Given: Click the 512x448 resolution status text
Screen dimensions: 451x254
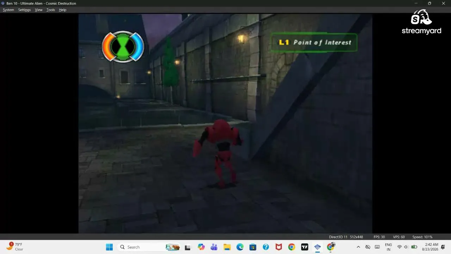Looking at the screenshot, I should pos(356,237).
